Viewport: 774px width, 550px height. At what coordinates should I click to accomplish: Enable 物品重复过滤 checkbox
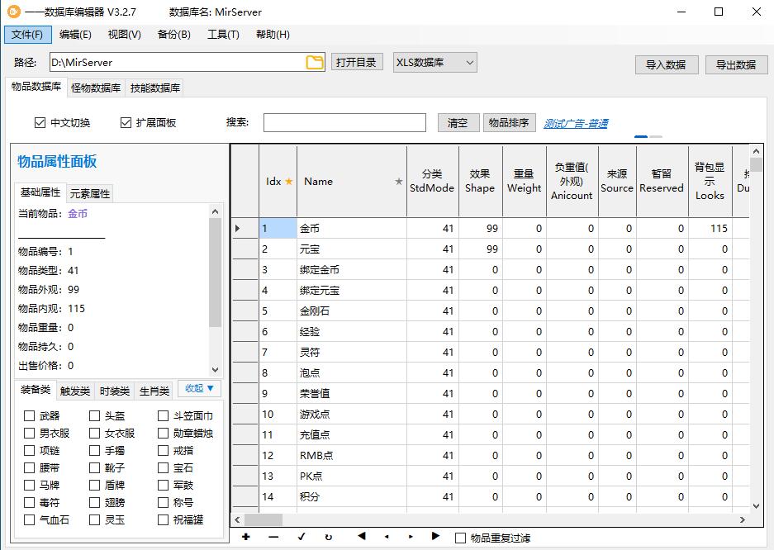tap(460, 538)
